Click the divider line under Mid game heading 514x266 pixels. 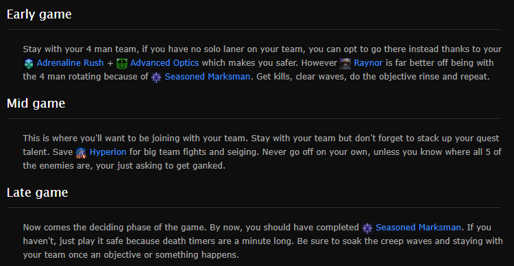pos(254,118)
